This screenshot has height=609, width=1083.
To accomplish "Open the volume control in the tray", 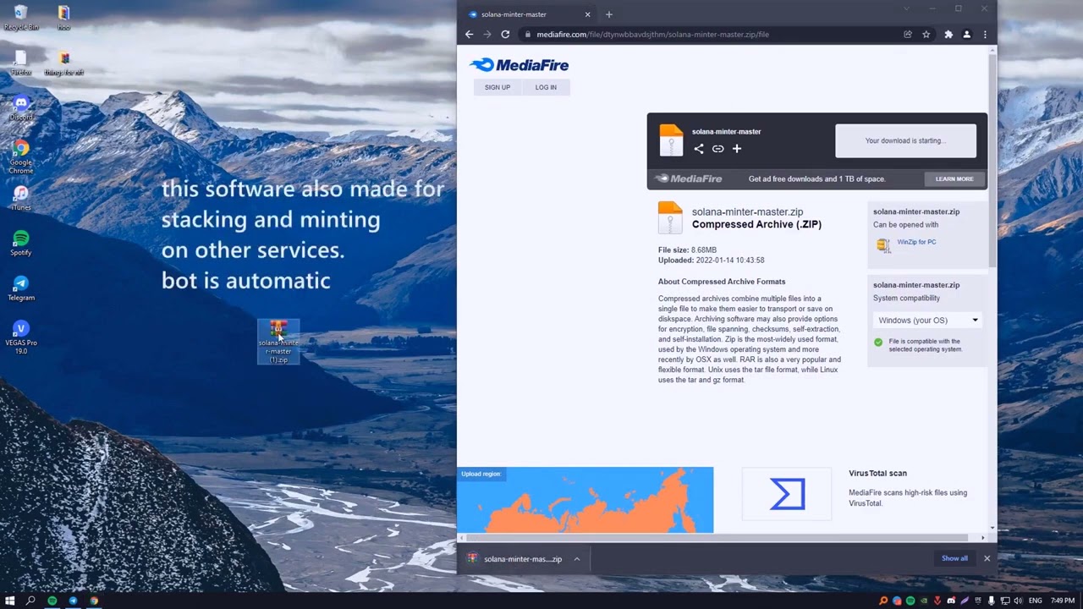I will coord(1018,601).
